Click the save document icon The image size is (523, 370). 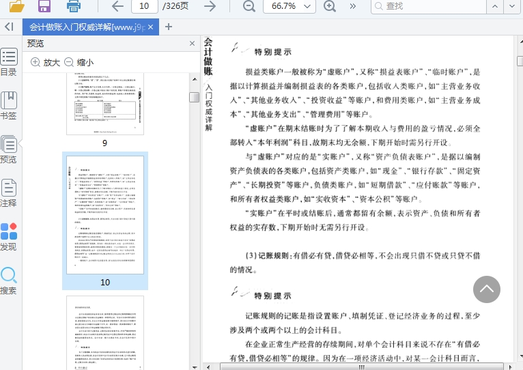45,6
